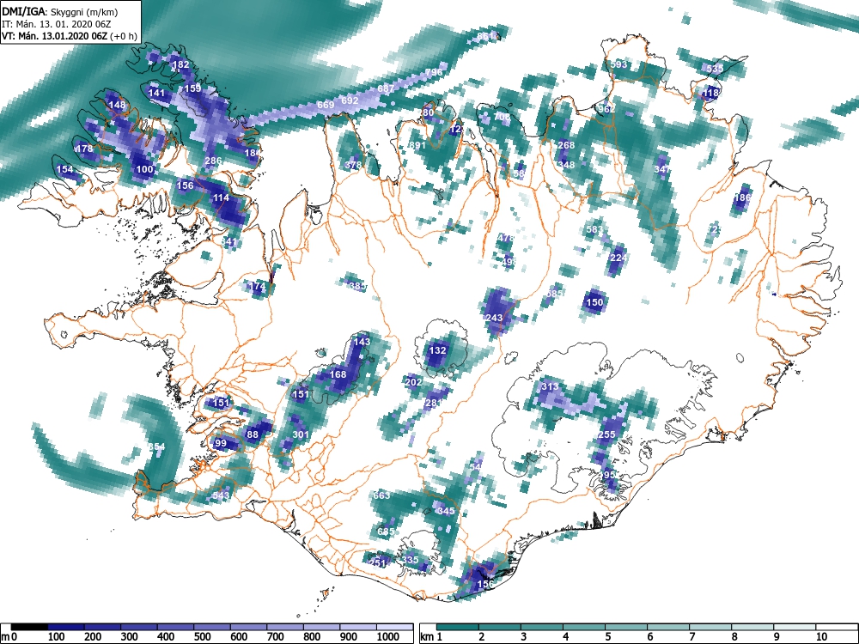The height and width of the screenshot is (644, 859).
Task: Click the visibility value 708
Action: pos(502,117)
